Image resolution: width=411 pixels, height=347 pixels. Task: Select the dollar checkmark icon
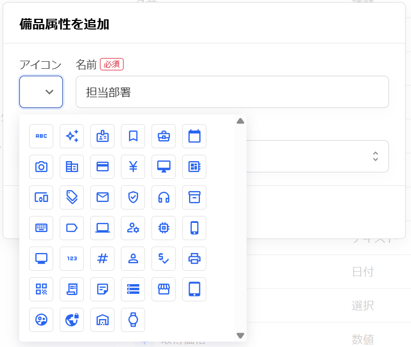tap(164, 259)
